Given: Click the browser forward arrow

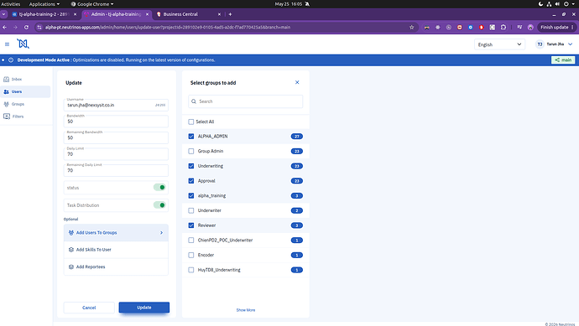Looking at the screenshot, I should click(x=15, y=28).
